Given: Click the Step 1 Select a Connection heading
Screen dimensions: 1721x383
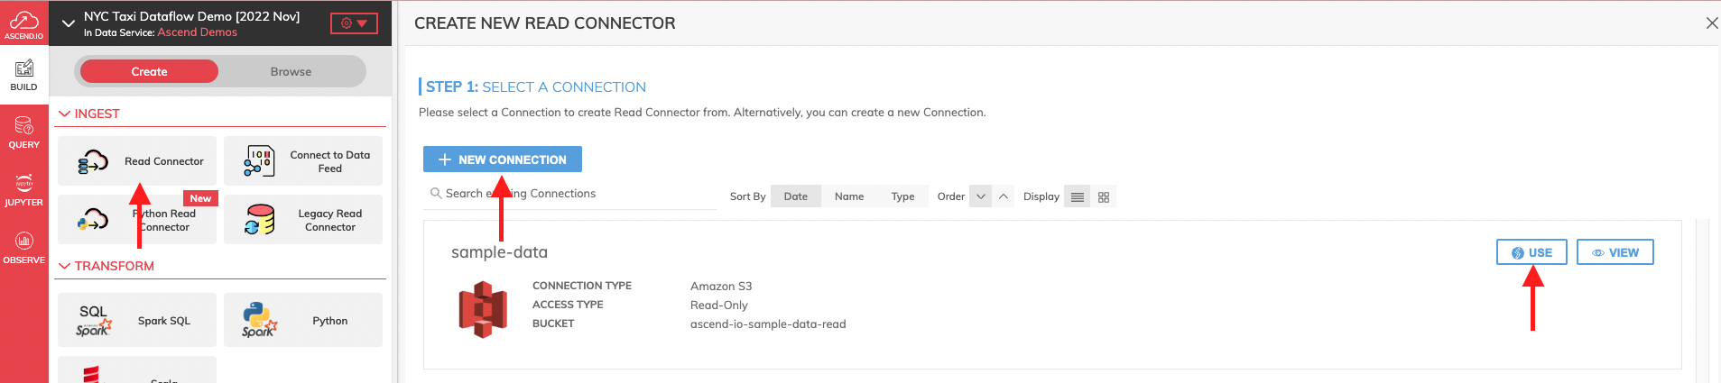Looking at the screenshot, I should tap(536, 87).
